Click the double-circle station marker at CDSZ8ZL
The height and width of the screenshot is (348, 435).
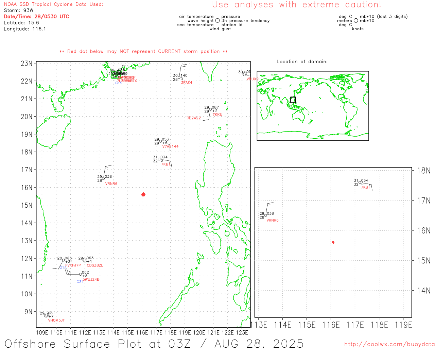[x=85, y=260]
